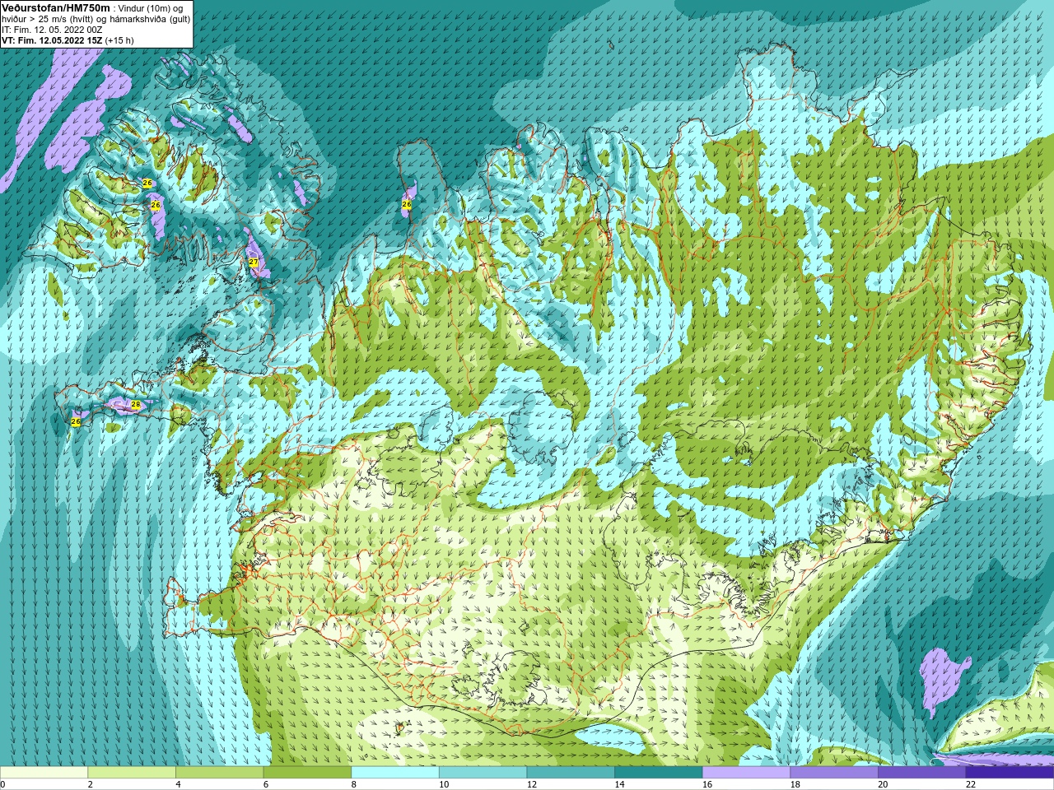Click the yellow gust marker labeled 27
Screen dimensions: 1054x790
click(x=254, y=262)
